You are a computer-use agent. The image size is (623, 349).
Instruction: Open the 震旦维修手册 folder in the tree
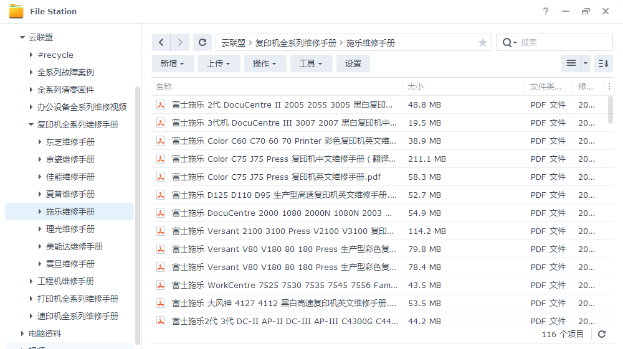click(70, 264)
